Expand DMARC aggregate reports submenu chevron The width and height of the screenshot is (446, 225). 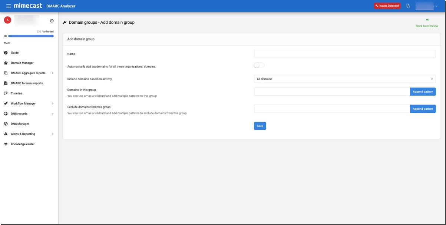pyautogui.click(x=53, y=73)
